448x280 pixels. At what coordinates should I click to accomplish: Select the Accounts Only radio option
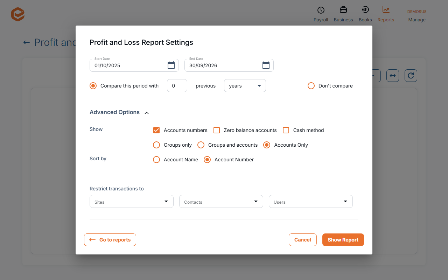pyautogui.click(x=267, y=145)
